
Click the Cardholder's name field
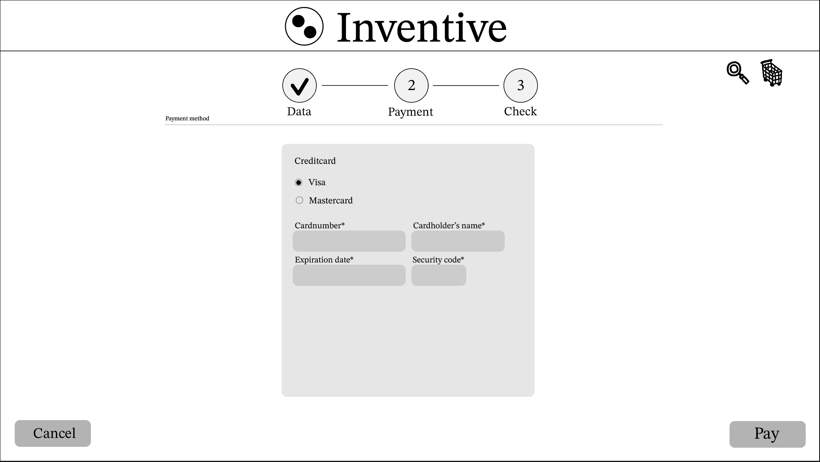(x=458, y=241)
